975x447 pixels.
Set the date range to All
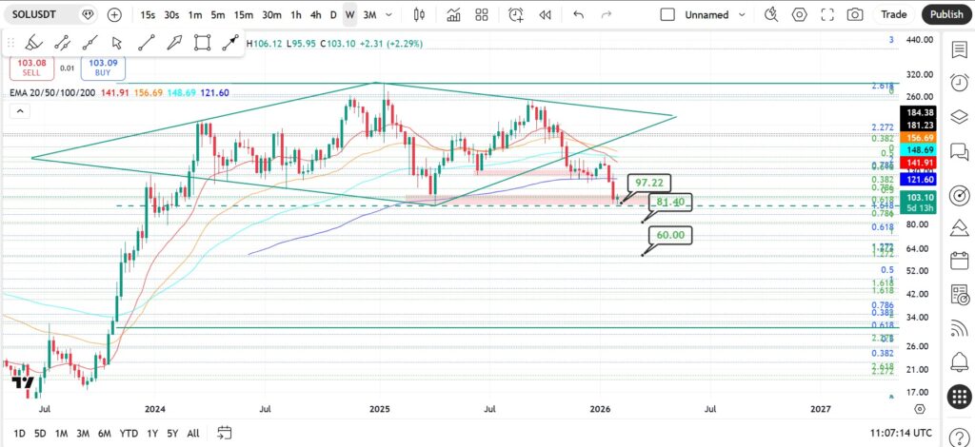coord(192,434)
